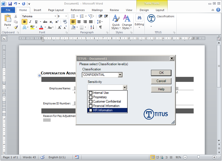Viewport: 222px width, 161px height.
Task: Open the font name Tahoma dropdown
Action: (55, 16)
